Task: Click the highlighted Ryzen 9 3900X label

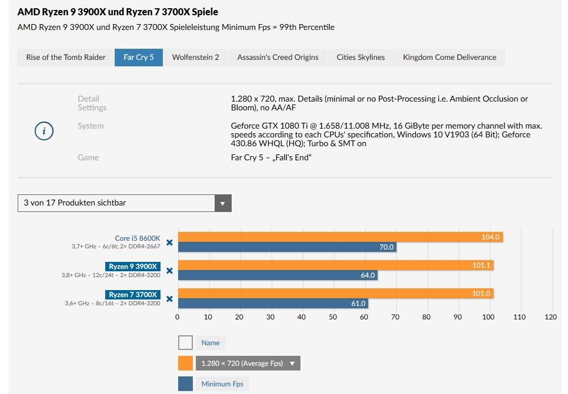Action: [132, 266]
